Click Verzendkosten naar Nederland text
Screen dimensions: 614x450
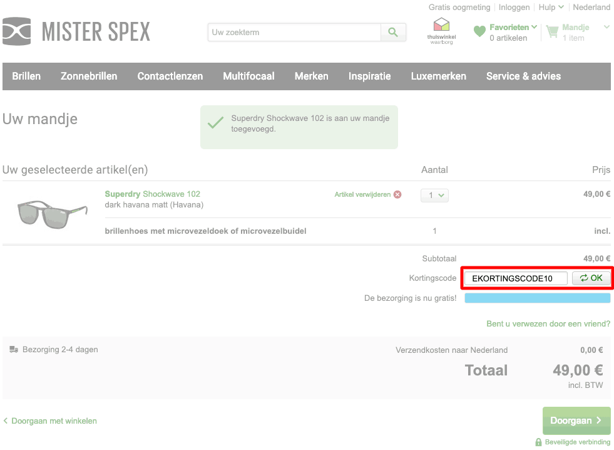(451, 350)
